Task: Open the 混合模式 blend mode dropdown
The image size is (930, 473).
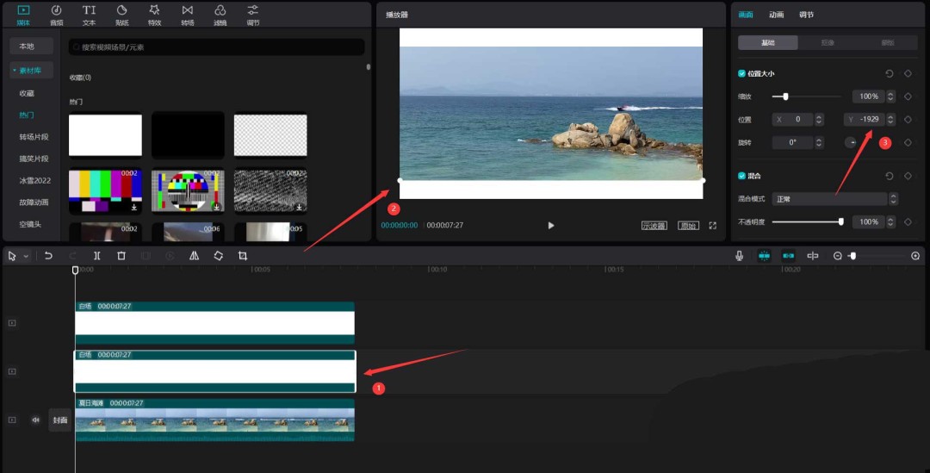Action: click(x=834, y=199)
